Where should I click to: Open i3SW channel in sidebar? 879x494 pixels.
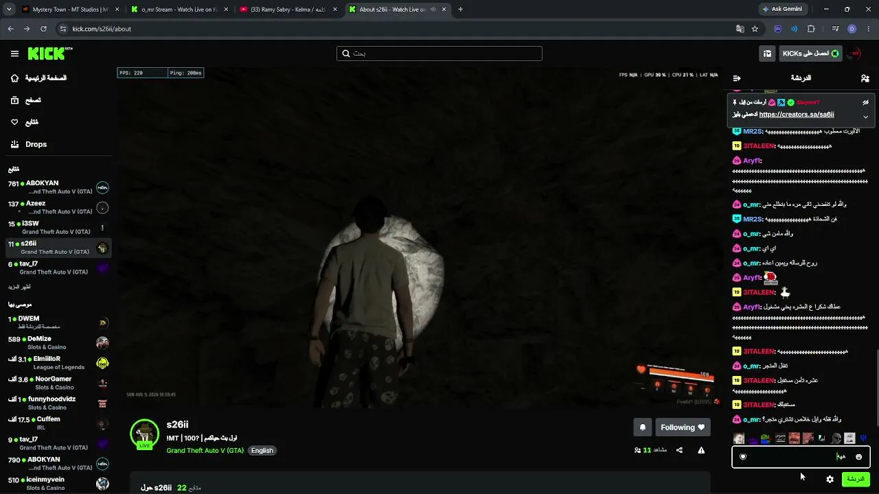click(x=58, y=228)
